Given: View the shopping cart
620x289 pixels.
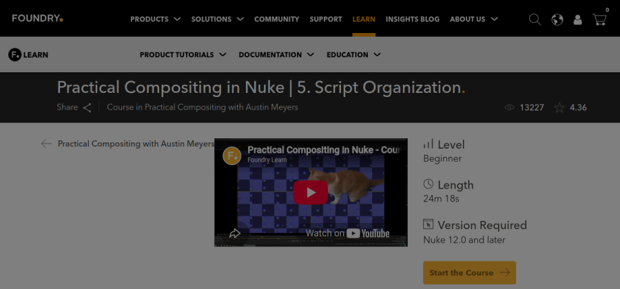Looking at the screenshot, I should click(599, 19).
